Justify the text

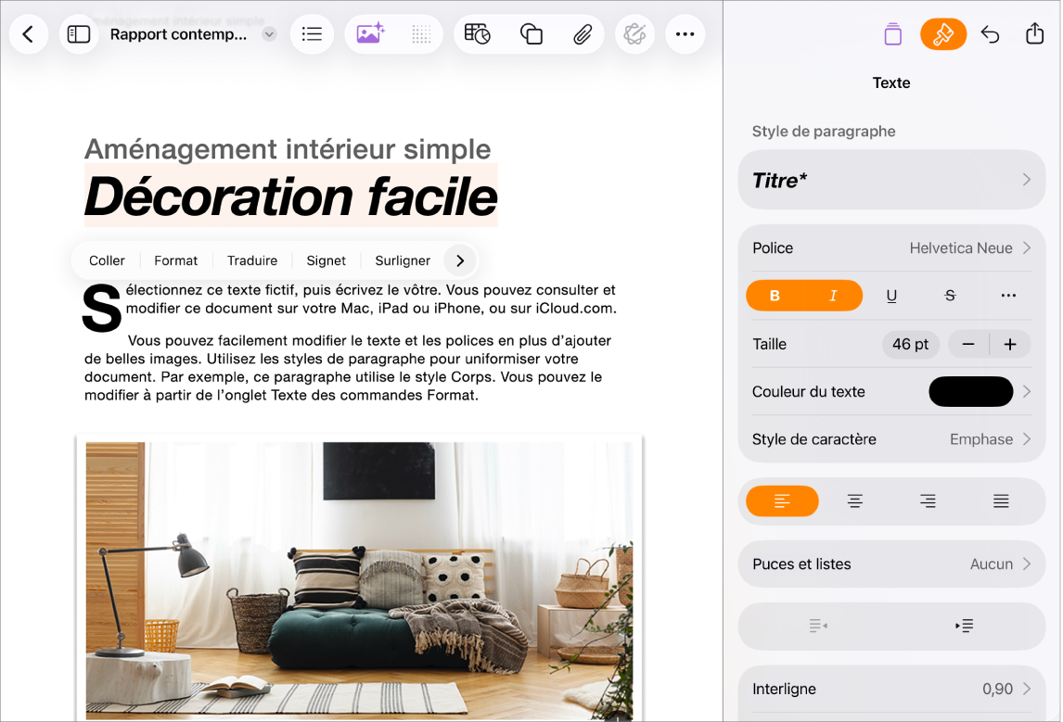click(x=1001, y=501)
